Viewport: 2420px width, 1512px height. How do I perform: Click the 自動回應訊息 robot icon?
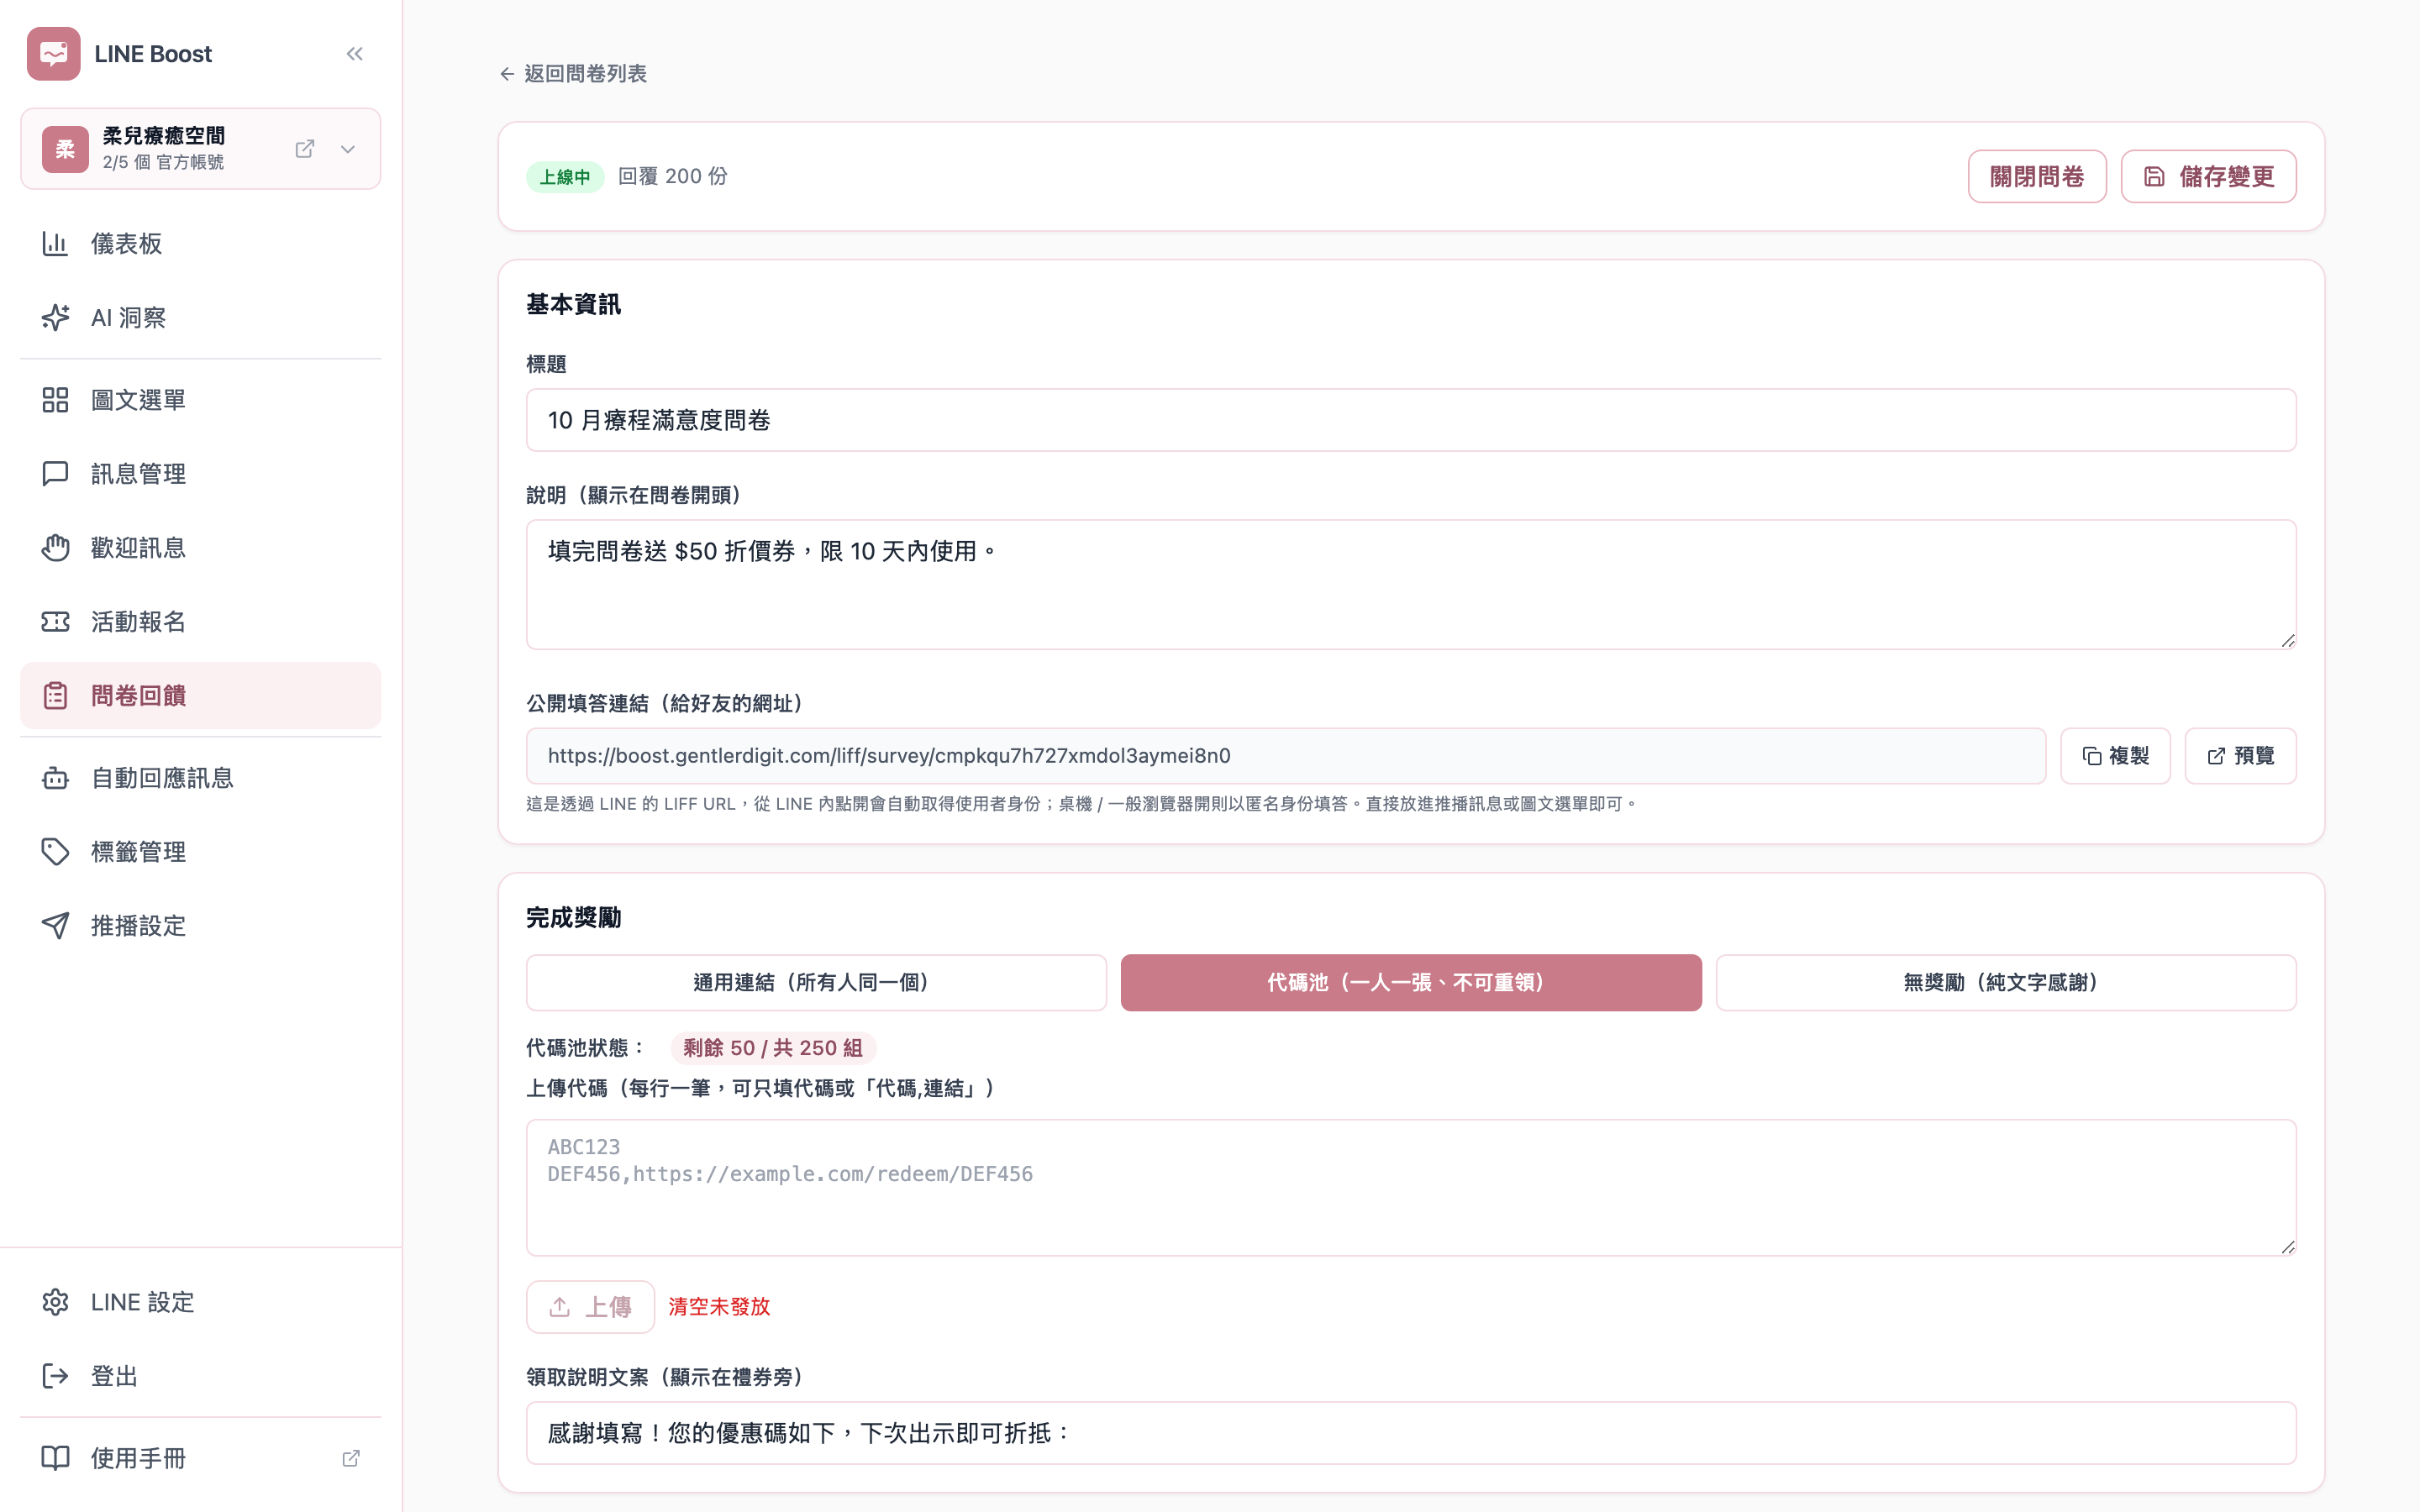tap(55, 778)
